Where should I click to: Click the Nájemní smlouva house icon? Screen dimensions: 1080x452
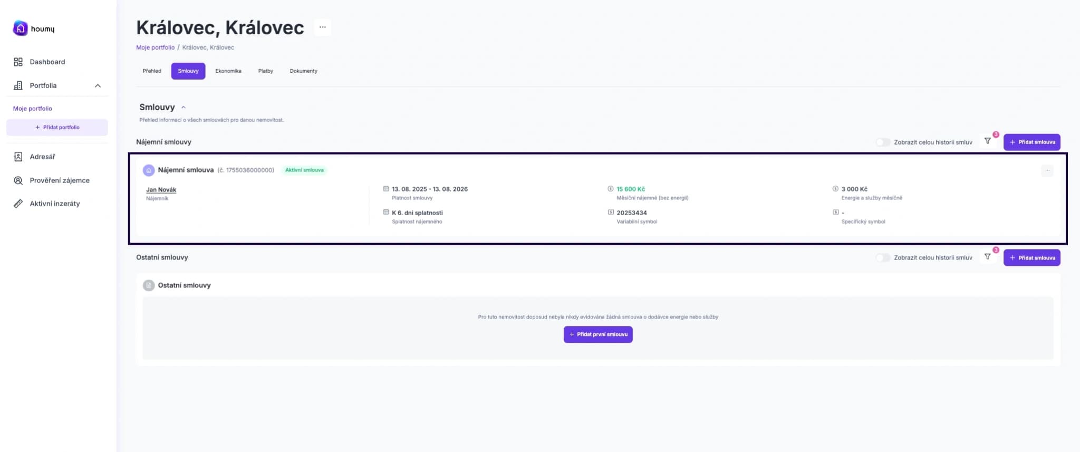click(x=149, y=170)
